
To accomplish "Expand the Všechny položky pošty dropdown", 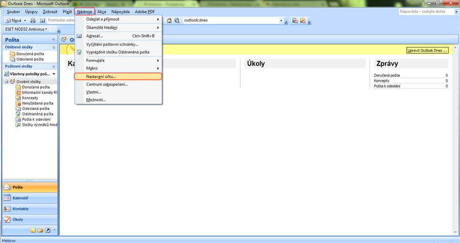I will click(53, 74).
